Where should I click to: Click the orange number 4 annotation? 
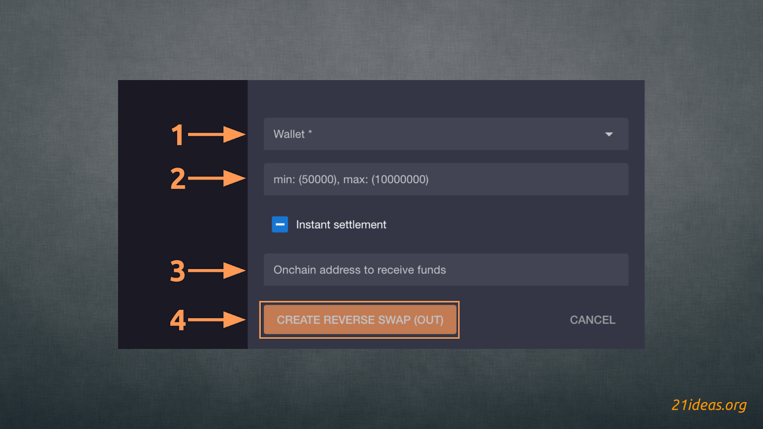(x=177, y=320)
